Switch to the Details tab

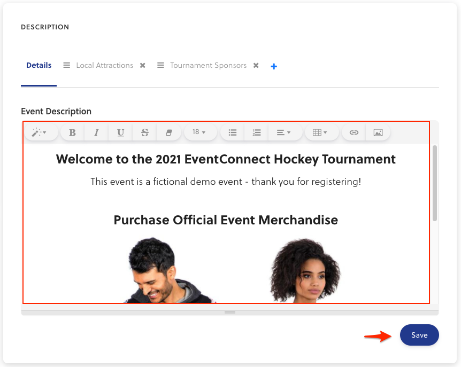click(x=39, y=65)
